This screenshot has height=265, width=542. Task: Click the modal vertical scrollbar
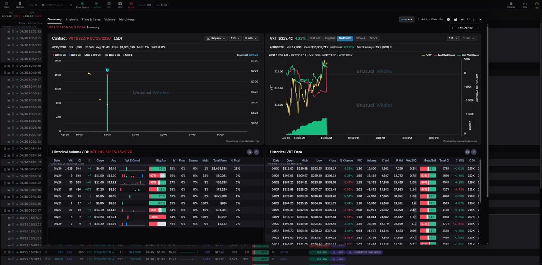coord(488,111)
